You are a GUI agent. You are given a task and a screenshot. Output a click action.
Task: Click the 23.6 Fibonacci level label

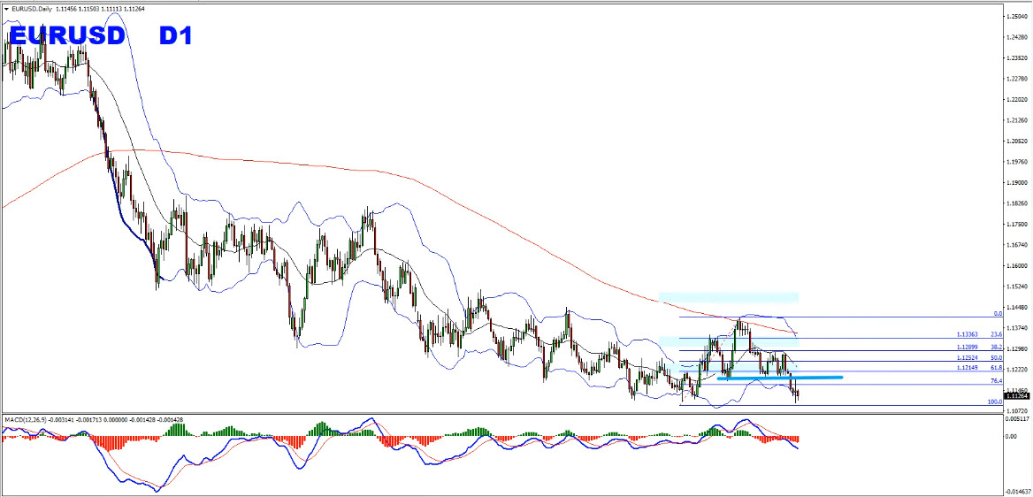(x=995, y=334)
